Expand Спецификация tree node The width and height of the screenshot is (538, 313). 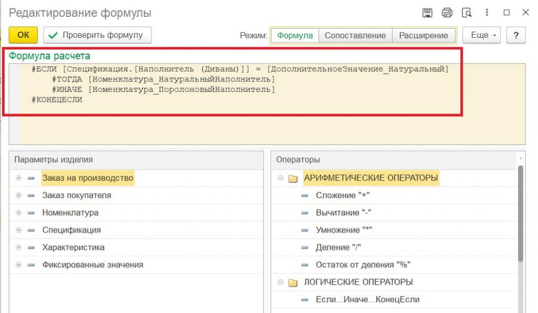(18, 230)
